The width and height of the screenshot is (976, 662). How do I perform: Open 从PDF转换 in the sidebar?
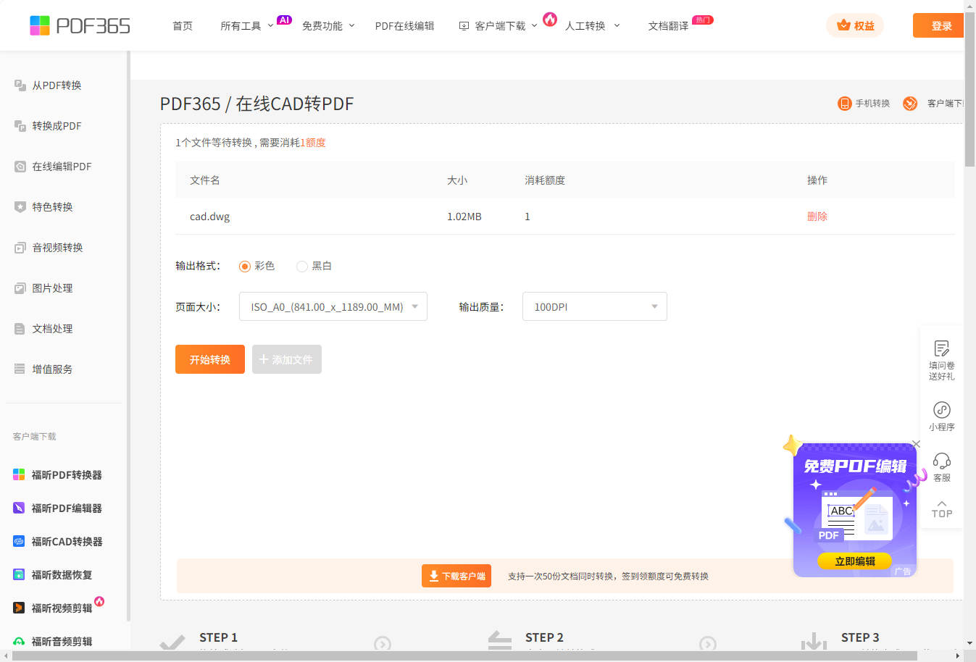click(57, 85)
